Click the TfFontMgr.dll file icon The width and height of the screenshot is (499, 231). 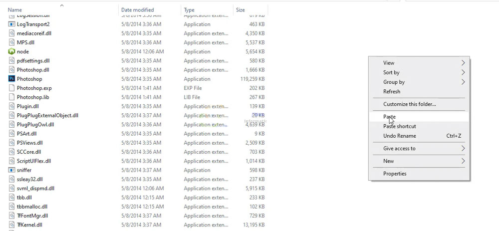coord(11,216)
